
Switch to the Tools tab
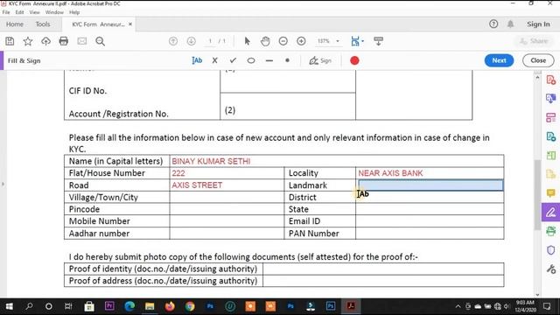(x=43, y=24)
